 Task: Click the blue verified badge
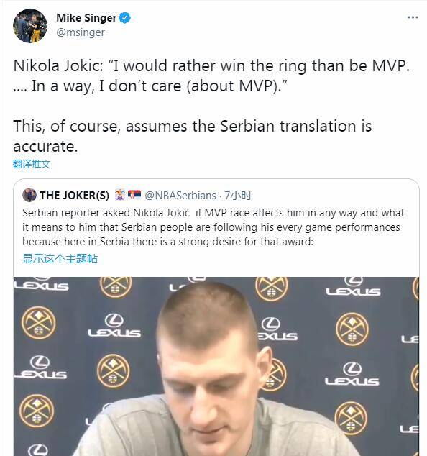tap(125, 18)
